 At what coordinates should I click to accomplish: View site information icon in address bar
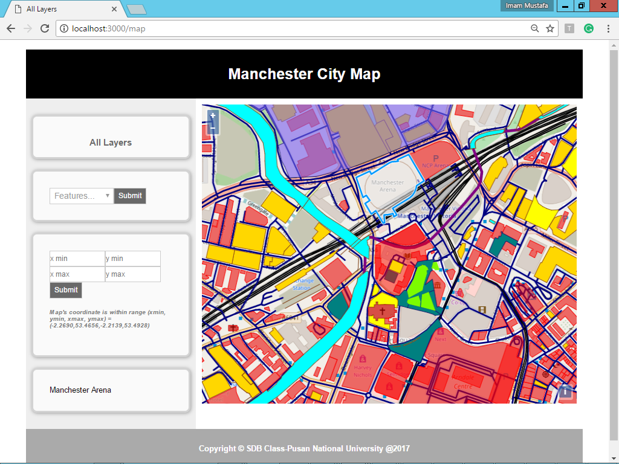pyautogui.click(x=64, y=28)
